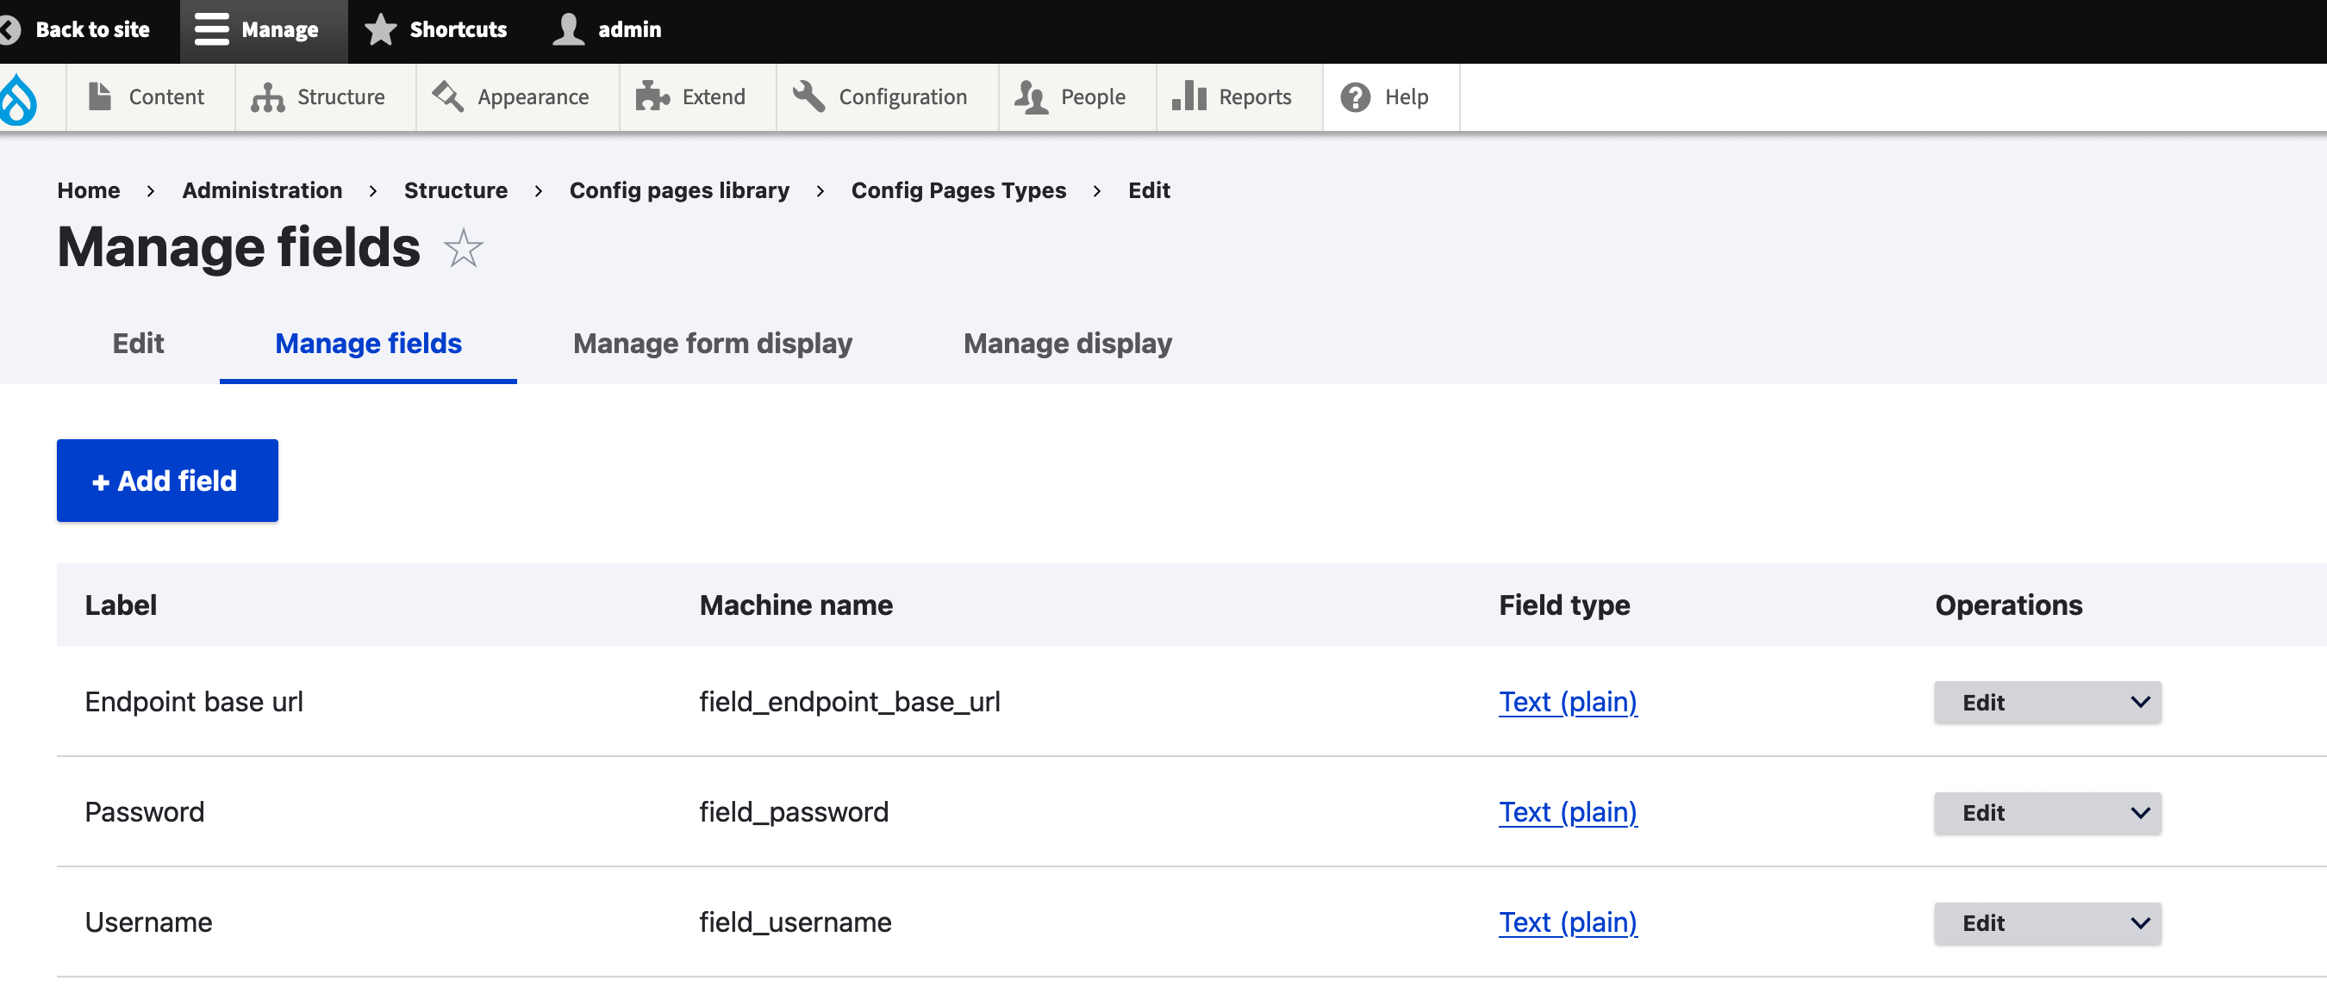
Task: Open the Reports admin menu
Action: 1240,97
